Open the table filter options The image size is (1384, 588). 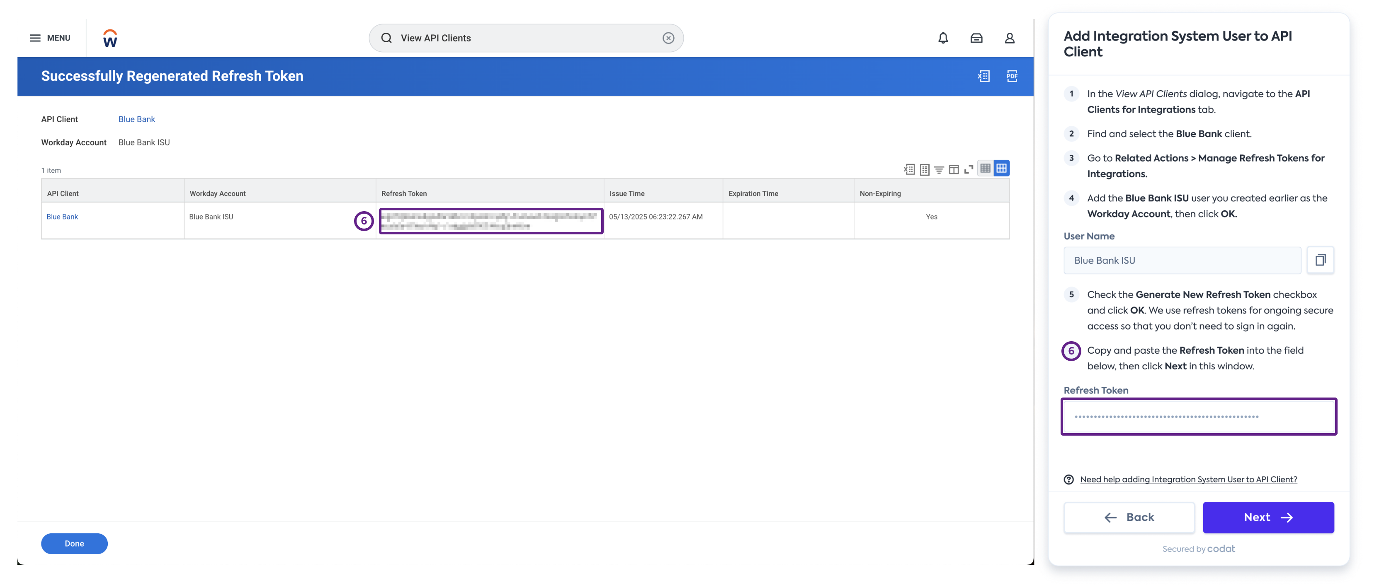click(939, 169)
